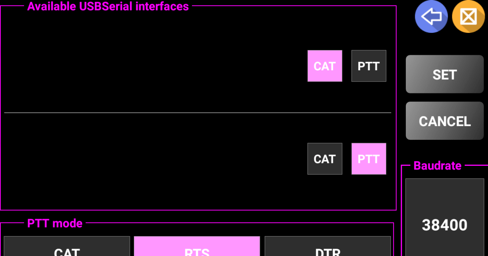Viewport: 488px width, 256px height.
Task: Tap the orange crossed-box close icon
Action: click(468, 17)
